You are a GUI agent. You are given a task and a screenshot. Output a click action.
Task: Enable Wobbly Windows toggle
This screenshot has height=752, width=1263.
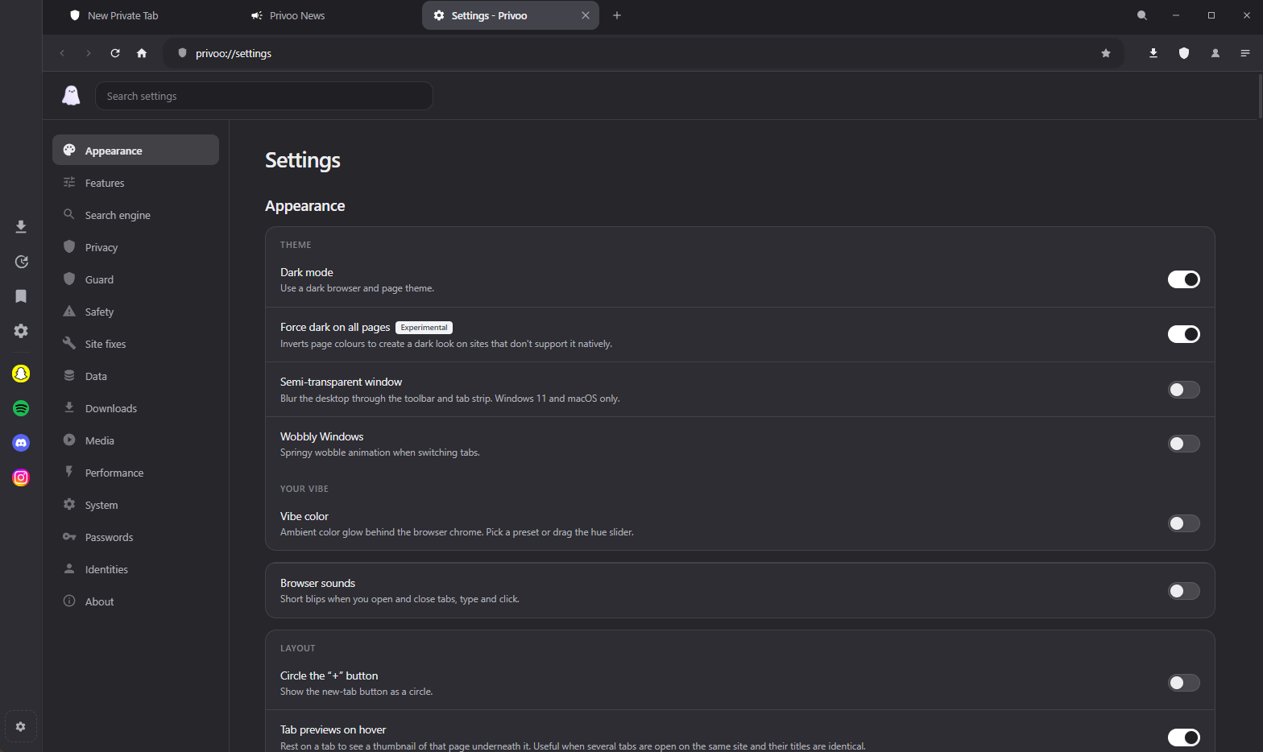click(x=1184, y=444)
